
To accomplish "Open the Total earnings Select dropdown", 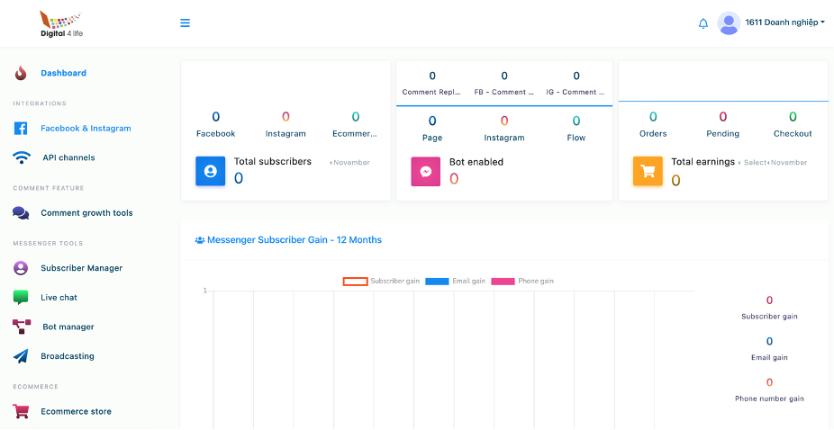I will pos(753,163).
